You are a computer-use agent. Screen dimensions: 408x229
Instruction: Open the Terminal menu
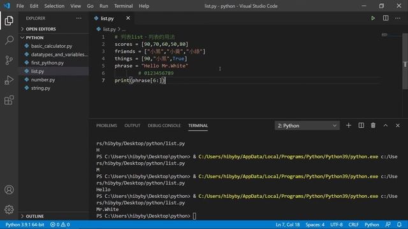[x=123, y=6]
